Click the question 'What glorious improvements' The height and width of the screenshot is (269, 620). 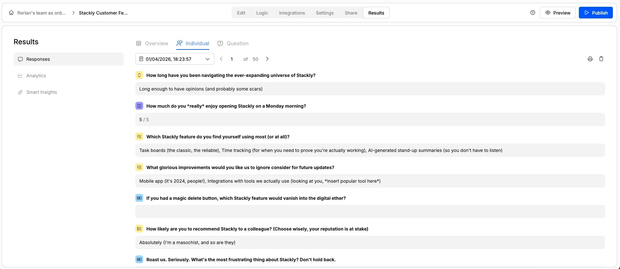tap(240, 167)
